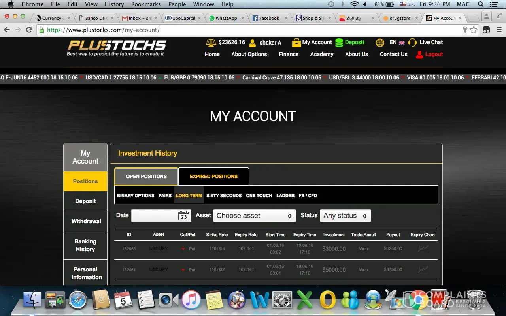The width and height of the screenshot is (506, 316).
Task: Click the $3000.00 investment amount
Action: [334, 249]
